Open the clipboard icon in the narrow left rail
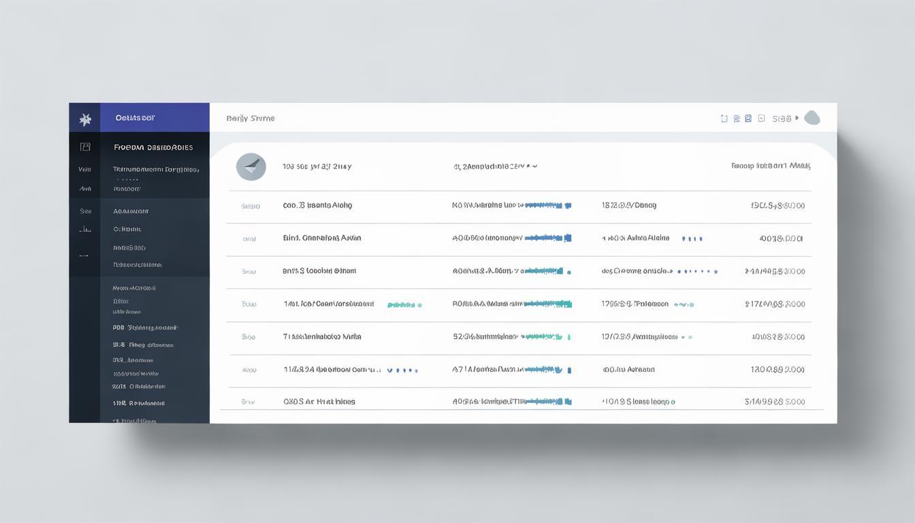This screenshot has height=523, width=915. [84, 146]
